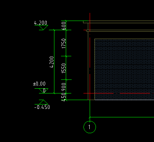Viewport: 154px width, 142px height.
Task: Select the 900 dimension text
Action: tap(64, 87)
